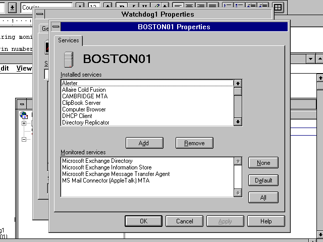Viewport: 323px width, 242px height.
Task: Select Directory Replicator service
Action: [147, 123]
